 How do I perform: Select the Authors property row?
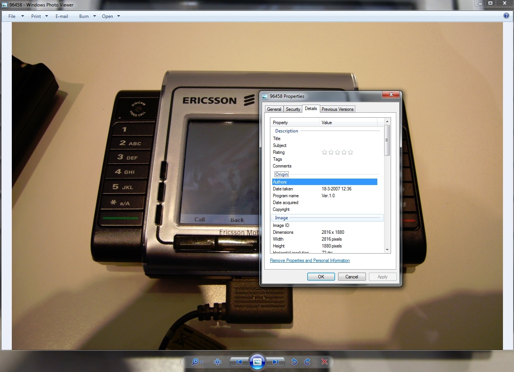click(x=324, y=182)
